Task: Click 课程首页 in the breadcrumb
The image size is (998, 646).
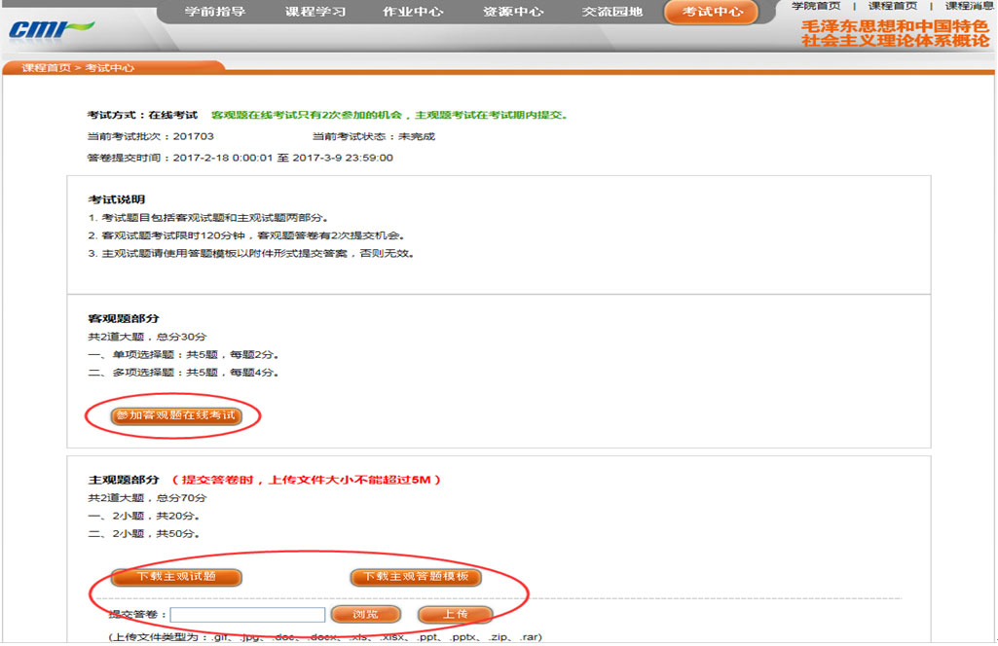Action: click(x=46, y=68)
